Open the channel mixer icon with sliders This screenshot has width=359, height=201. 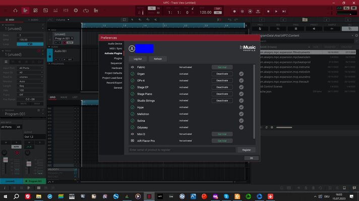point(66,11)
